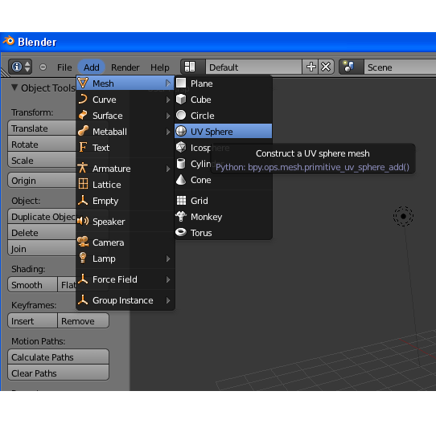Add a Camera object
The width and height of the screenshot is (436, 440).
coord(125,242)
